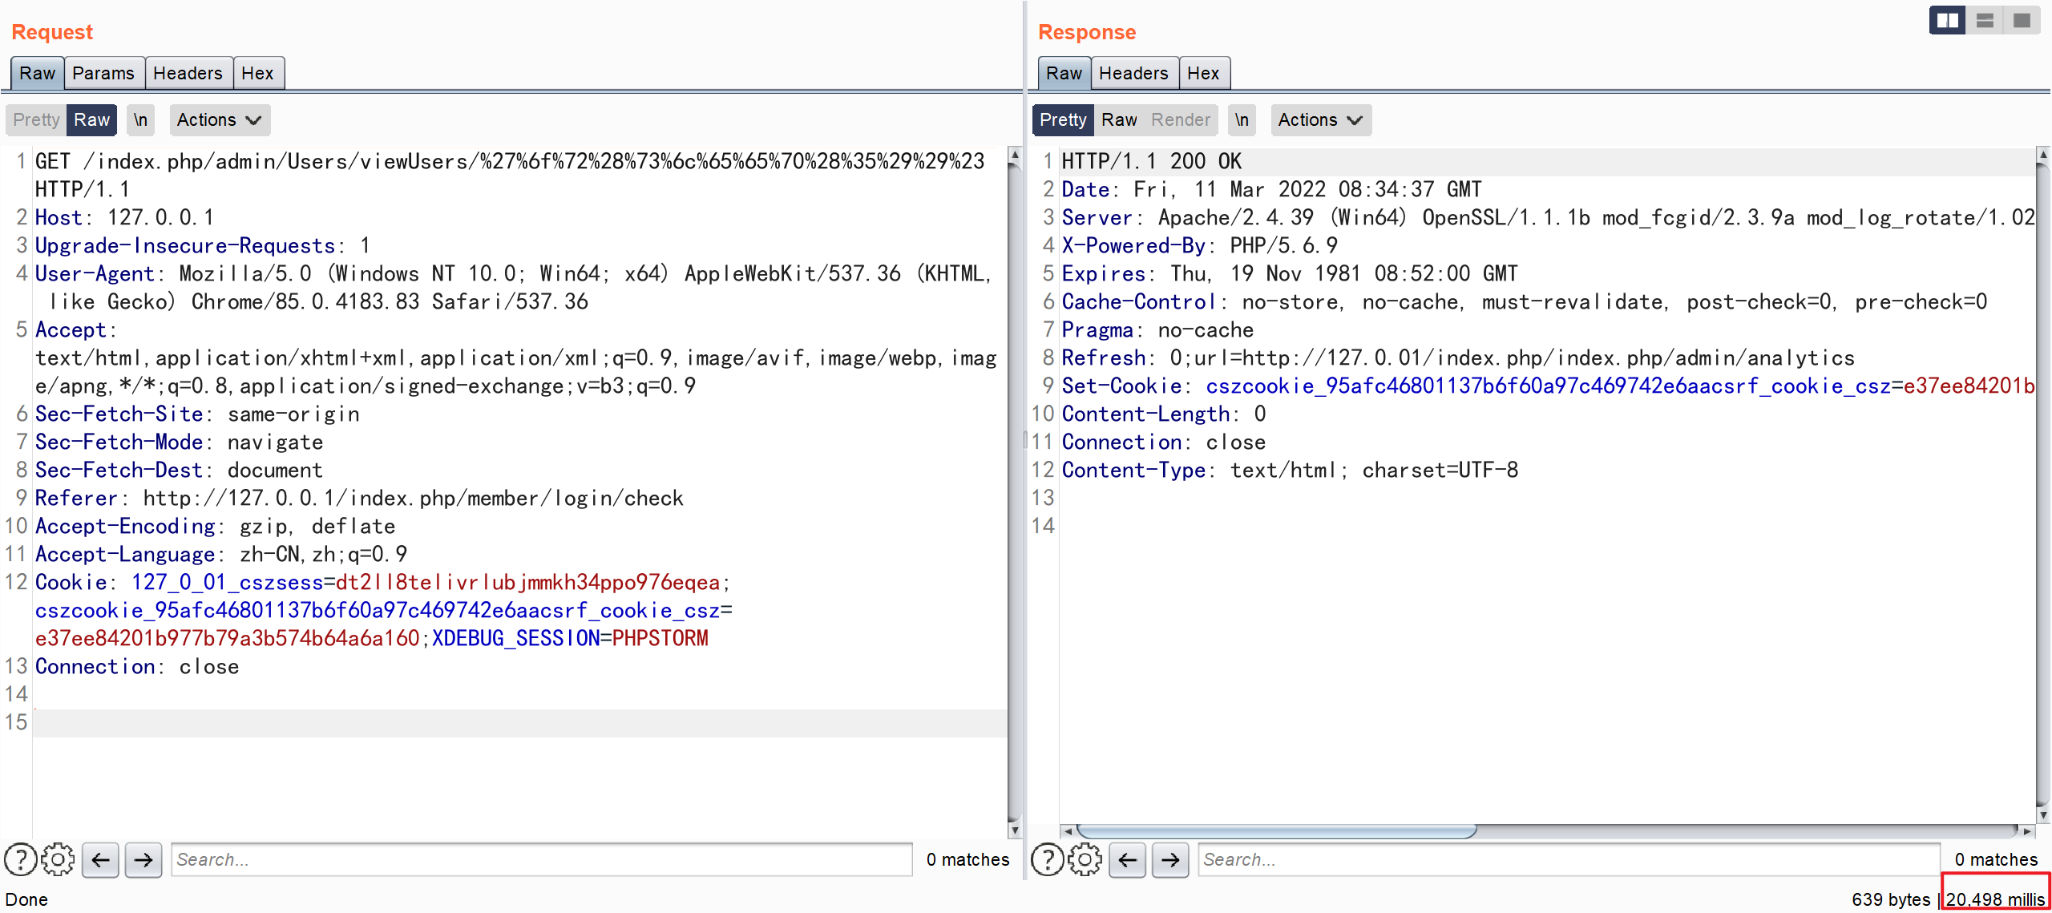This screenshot has width=2052, height=913.
Task: Click the Response help question-mark icon
Action: click(x=1047, y=859)
